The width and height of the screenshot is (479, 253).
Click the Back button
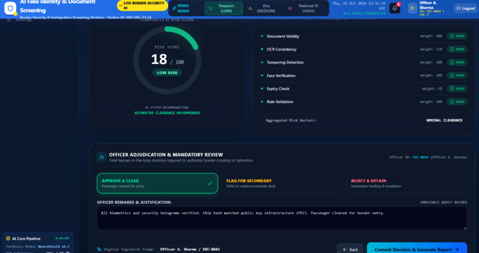point(350,249)
